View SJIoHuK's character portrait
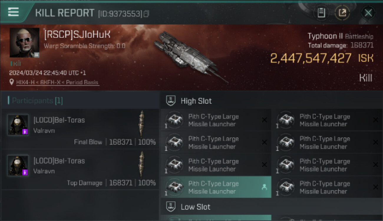This screenshot has height=221, width=383. tap(24, 42)
